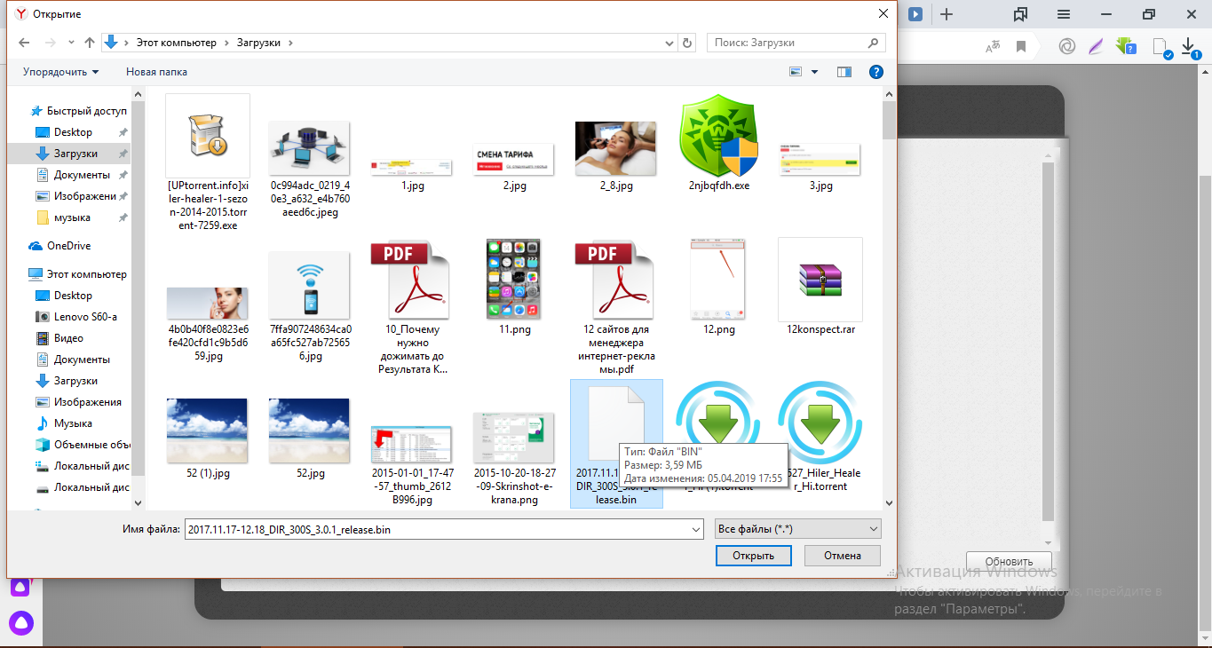
Task: Click the page-with-checkmark icon in browser toolbar
Action: click(1161, 47)
